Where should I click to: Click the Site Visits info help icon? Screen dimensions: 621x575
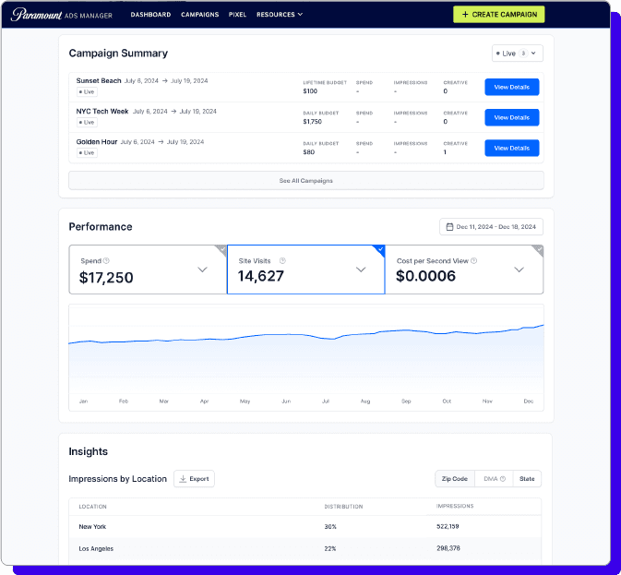282,261
